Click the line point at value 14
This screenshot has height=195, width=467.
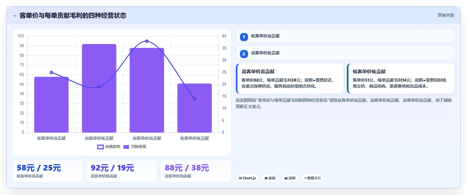(x=194, y=99)
